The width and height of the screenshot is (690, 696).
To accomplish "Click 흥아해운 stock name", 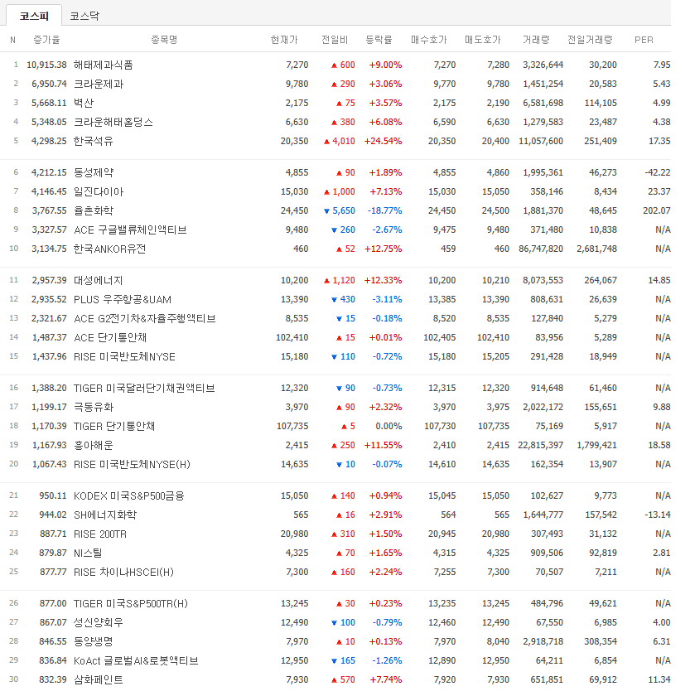I will click(93, 446).
